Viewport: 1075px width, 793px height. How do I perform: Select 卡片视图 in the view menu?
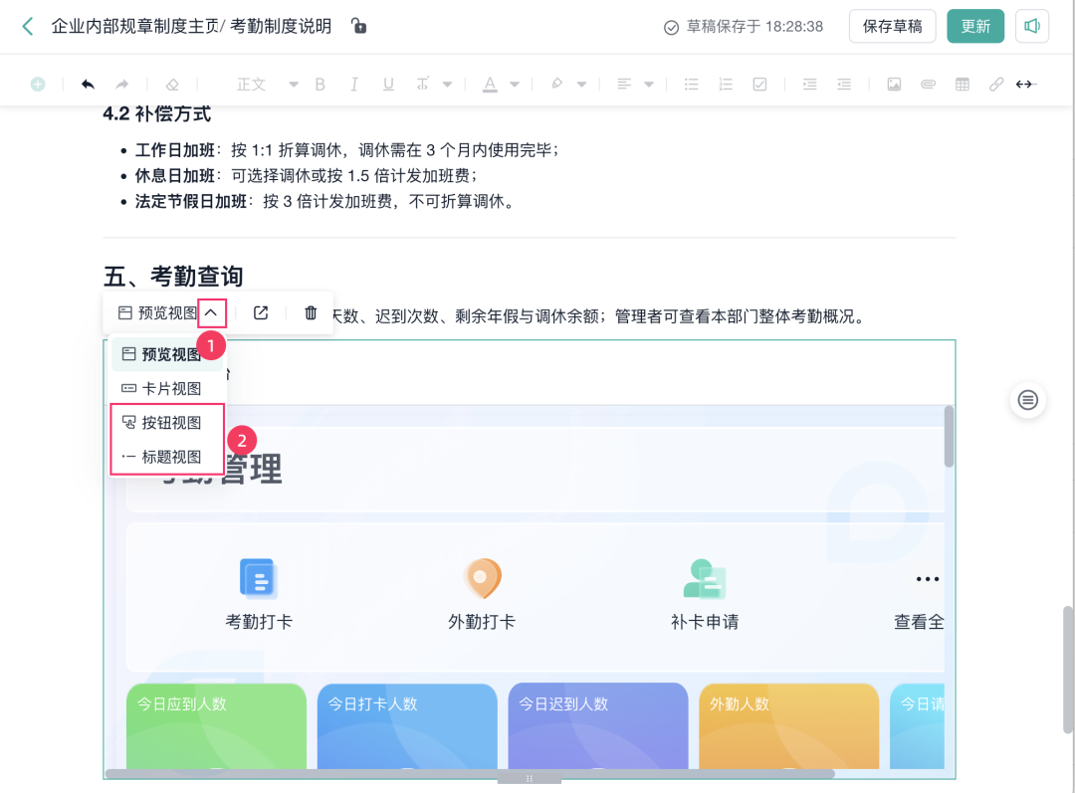(167, 389)
